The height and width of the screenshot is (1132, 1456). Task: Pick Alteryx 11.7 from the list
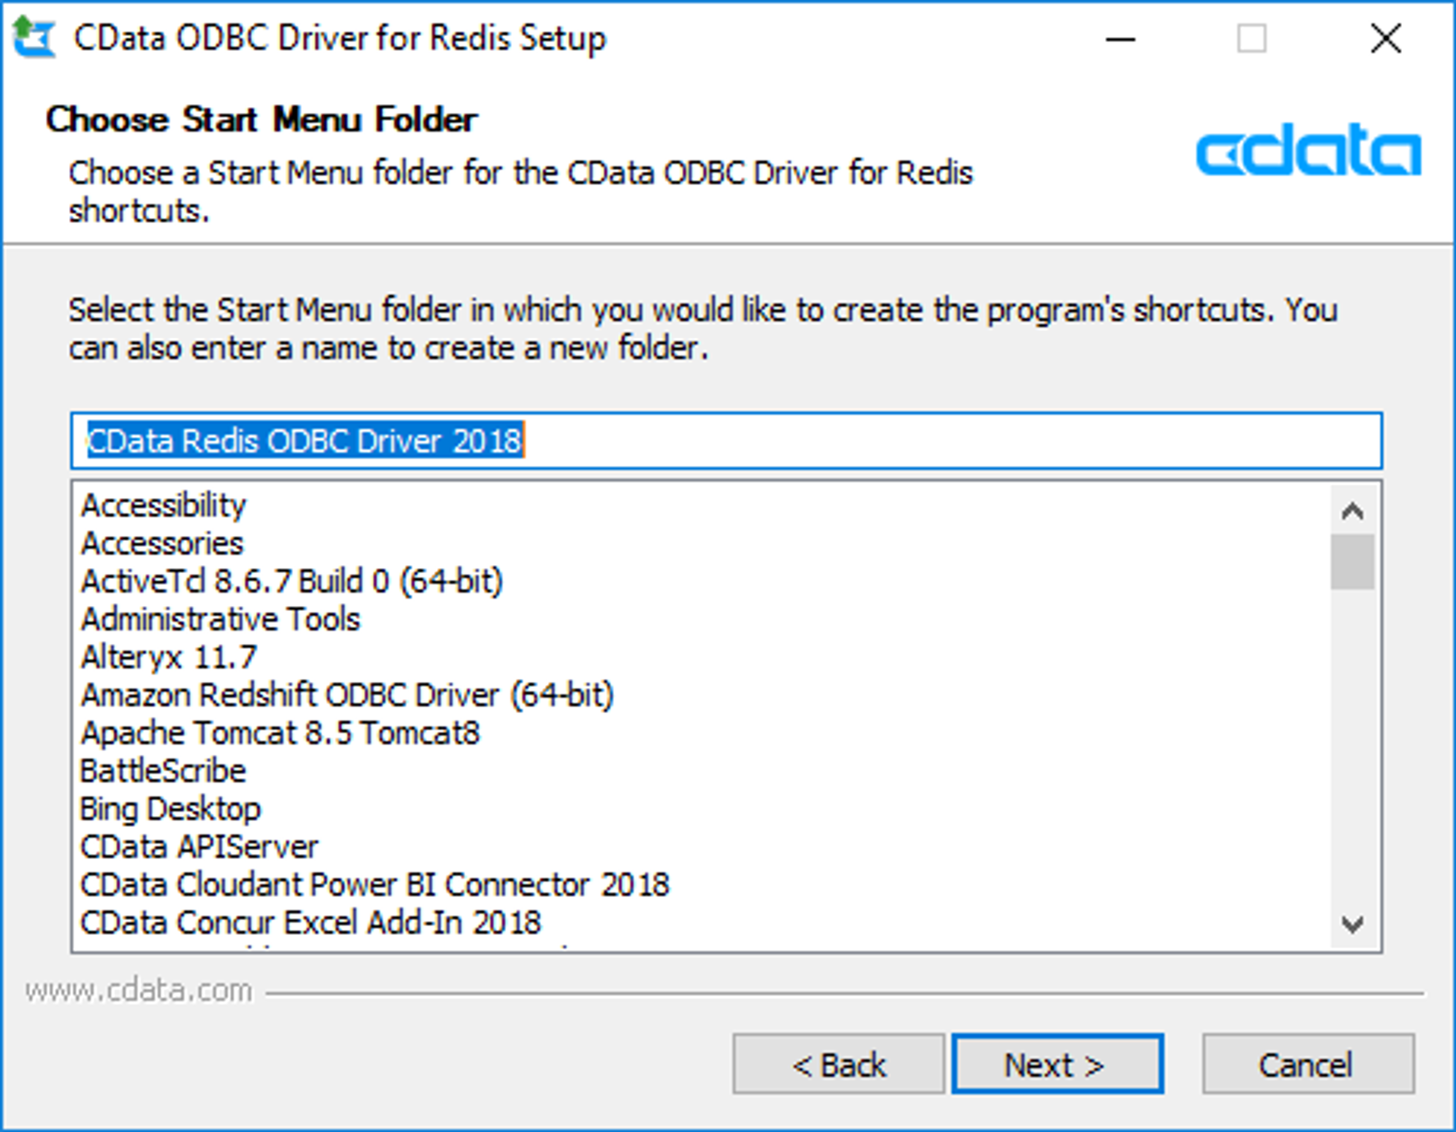pyautogui.click(x=168, y=657)
